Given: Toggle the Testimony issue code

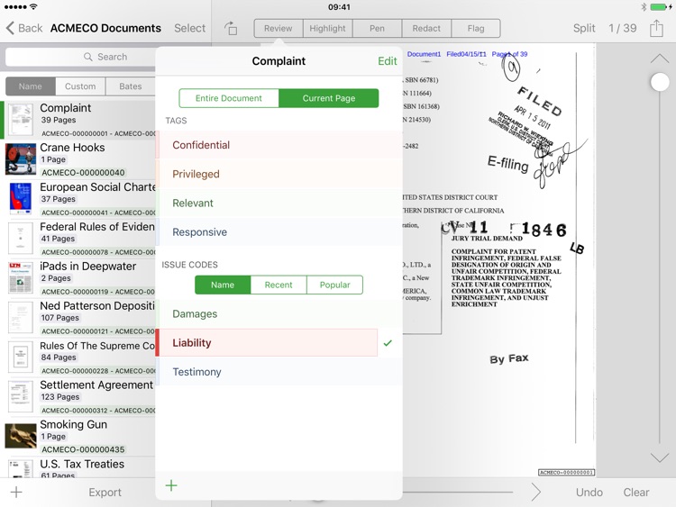Looking at the screenshot, I should [279, 372].
